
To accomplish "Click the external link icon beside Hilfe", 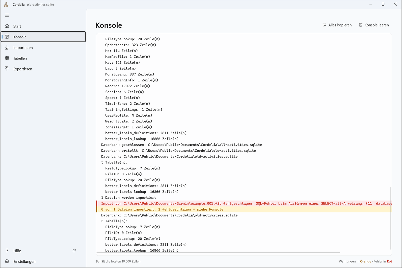I will point(74,251).
